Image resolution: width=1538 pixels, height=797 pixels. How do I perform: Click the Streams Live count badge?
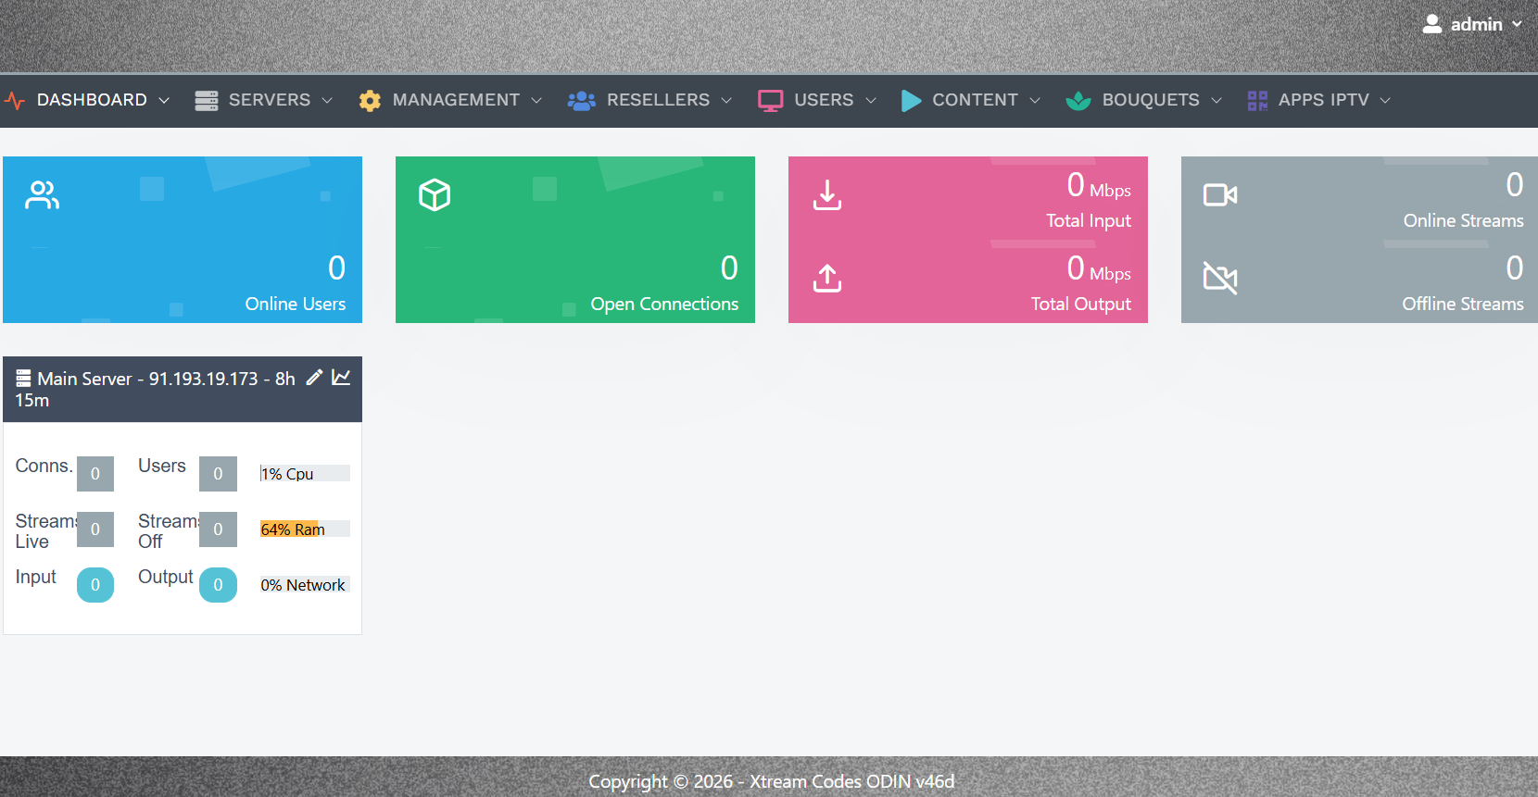[95, 529]
